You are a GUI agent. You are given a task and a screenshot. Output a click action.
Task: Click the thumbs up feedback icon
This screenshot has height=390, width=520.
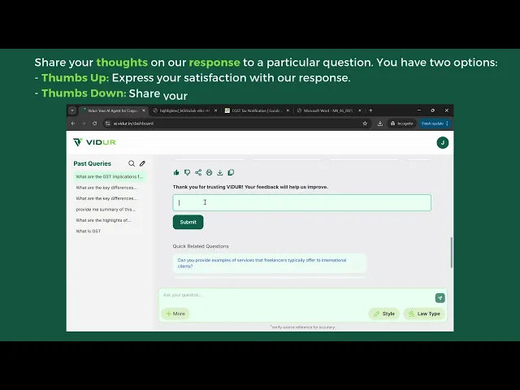(176, 172)
